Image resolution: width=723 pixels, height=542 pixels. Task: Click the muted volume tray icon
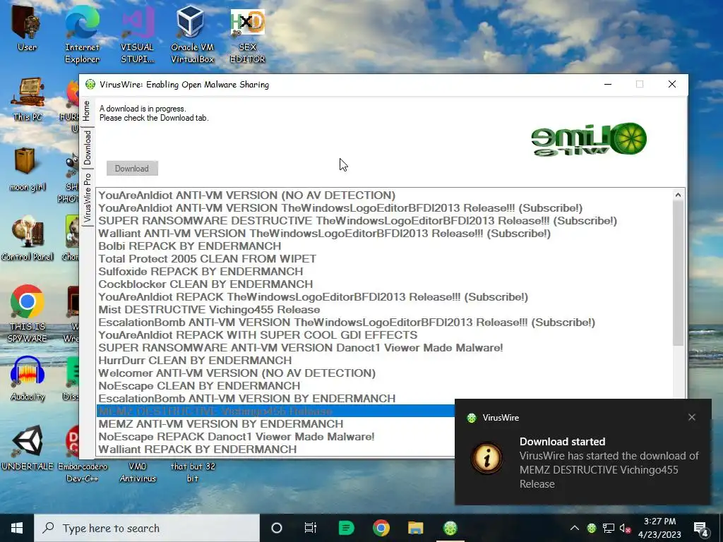click(x=626, y=528)
